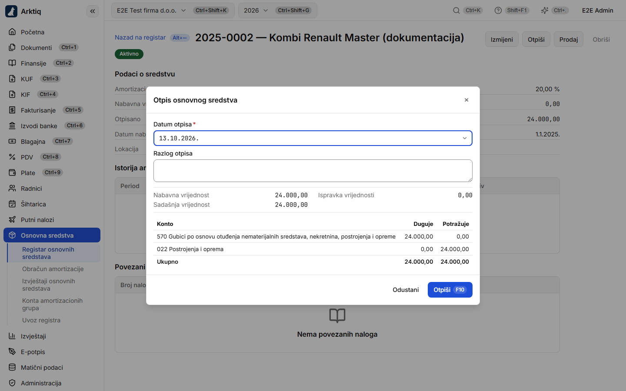Open Početna home icon in sidebar
Image resolution: width=626 pixels, height=391 pixels.
[12, 32]
